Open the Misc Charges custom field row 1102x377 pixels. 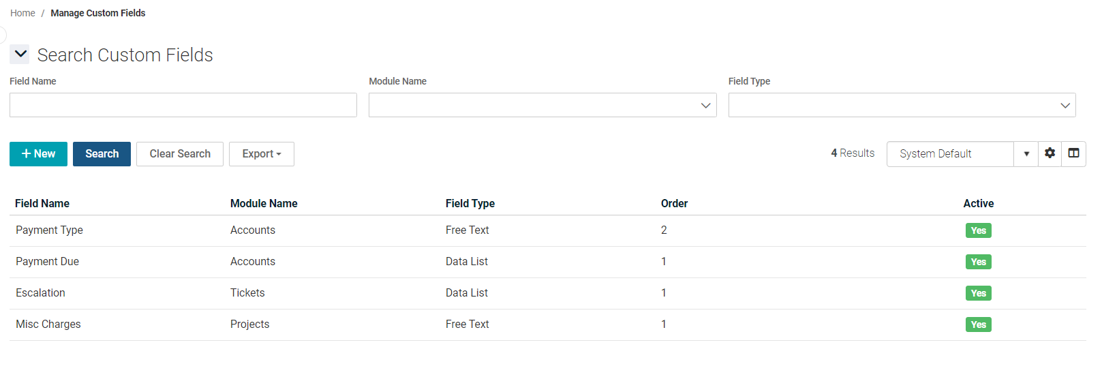[48, 325]
